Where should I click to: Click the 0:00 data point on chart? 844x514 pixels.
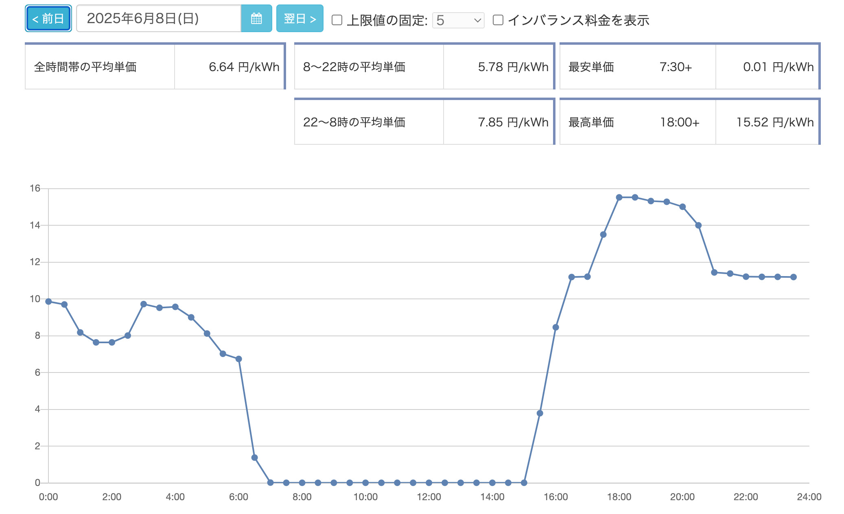tap(48, 301)
